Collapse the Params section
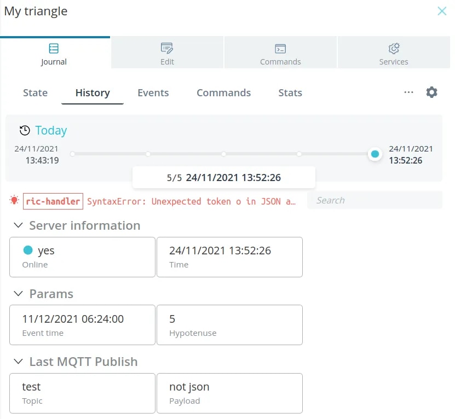Image resolution: width=455 pixels, height=419 pixels. click(x=18, y=293)
